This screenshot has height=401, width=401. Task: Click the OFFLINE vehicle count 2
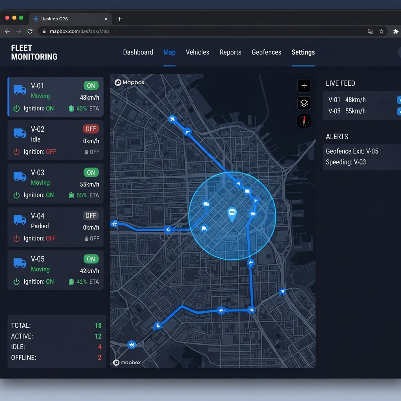pos(100,358)
